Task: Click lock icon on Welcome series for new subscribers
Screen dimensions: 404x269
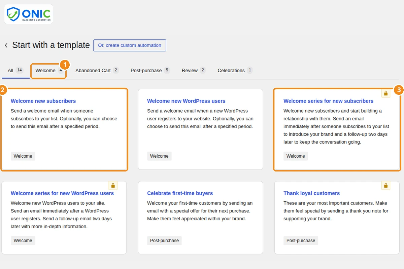Action: coord(386,93)
